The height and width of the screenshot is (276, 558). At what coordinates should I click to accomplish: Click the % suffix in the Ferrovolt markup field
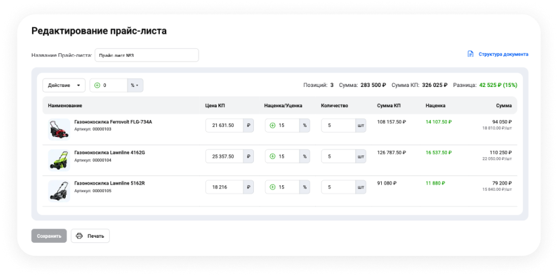coord(304,125)
